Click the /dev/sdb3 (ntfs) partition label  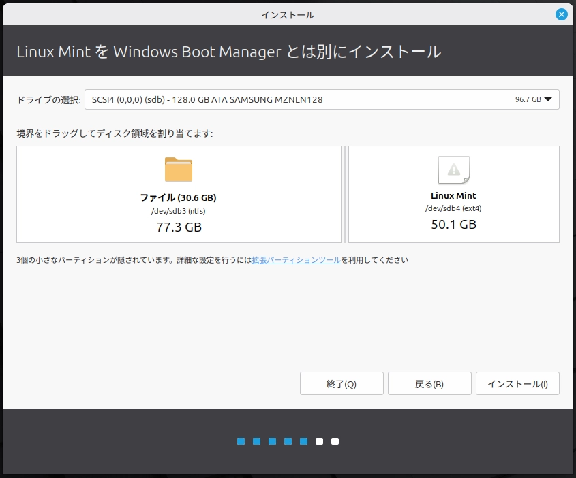[x=179, y=211]
